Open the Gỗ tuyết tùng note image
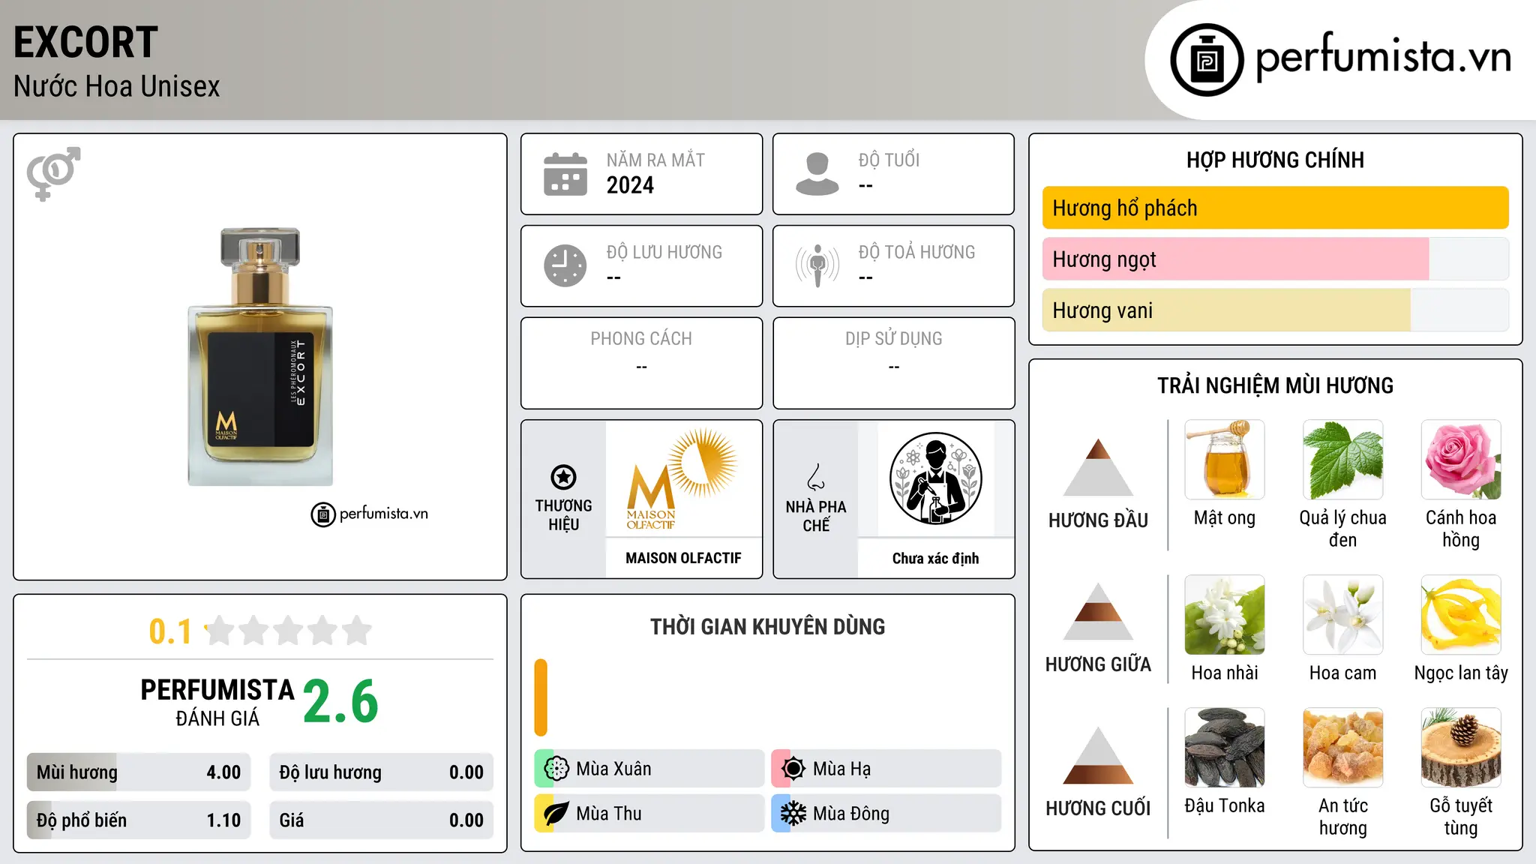 point(1461,748)
